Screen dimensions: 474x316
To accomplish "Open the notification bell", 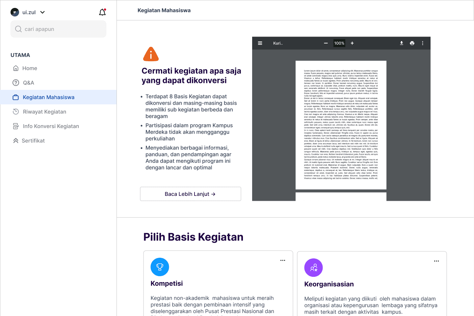I will tap(102, 13).
